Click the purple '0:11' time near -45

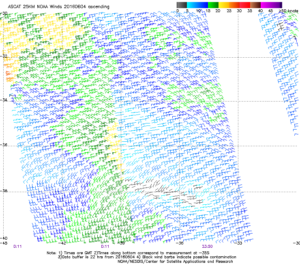(17, 247)
